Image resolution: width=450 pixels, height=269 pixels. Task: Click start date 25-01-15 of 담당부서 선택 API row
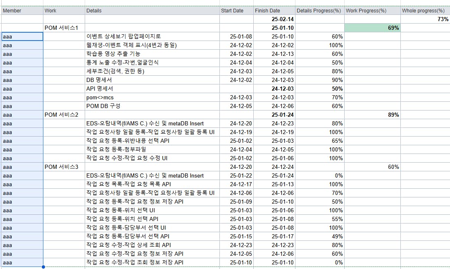236,237
